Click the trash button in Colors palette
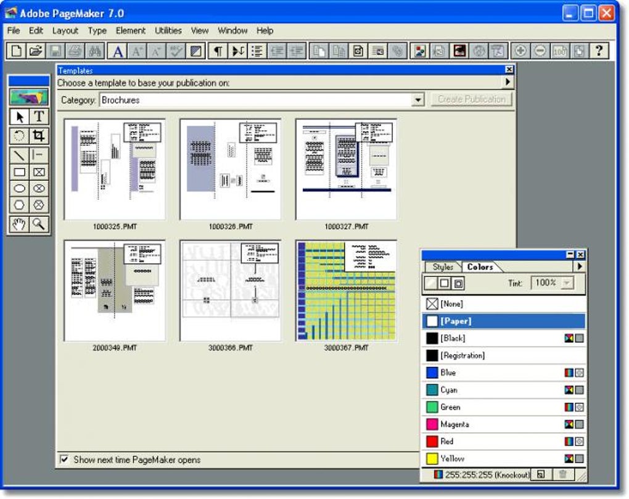This screenshot has height=499, width=629. point(563,474)
